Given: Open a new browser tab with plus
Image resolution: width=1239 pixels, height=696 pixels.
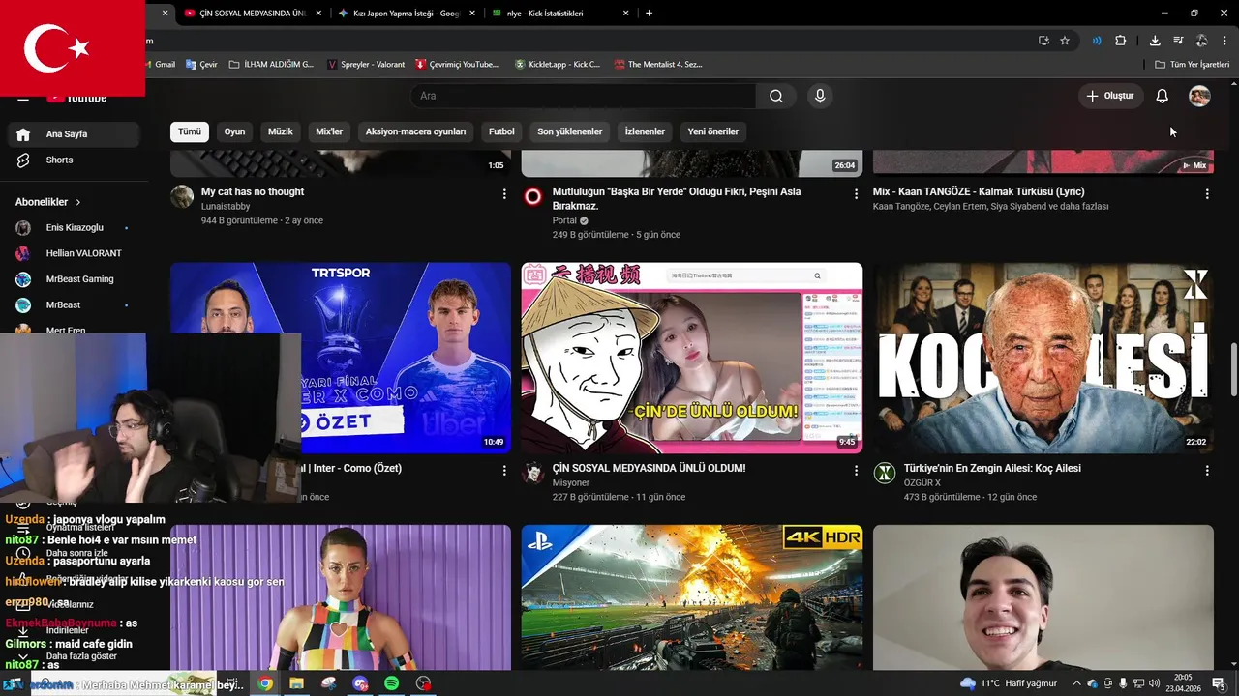Looking at the screenshot, I should coord(649,14).
